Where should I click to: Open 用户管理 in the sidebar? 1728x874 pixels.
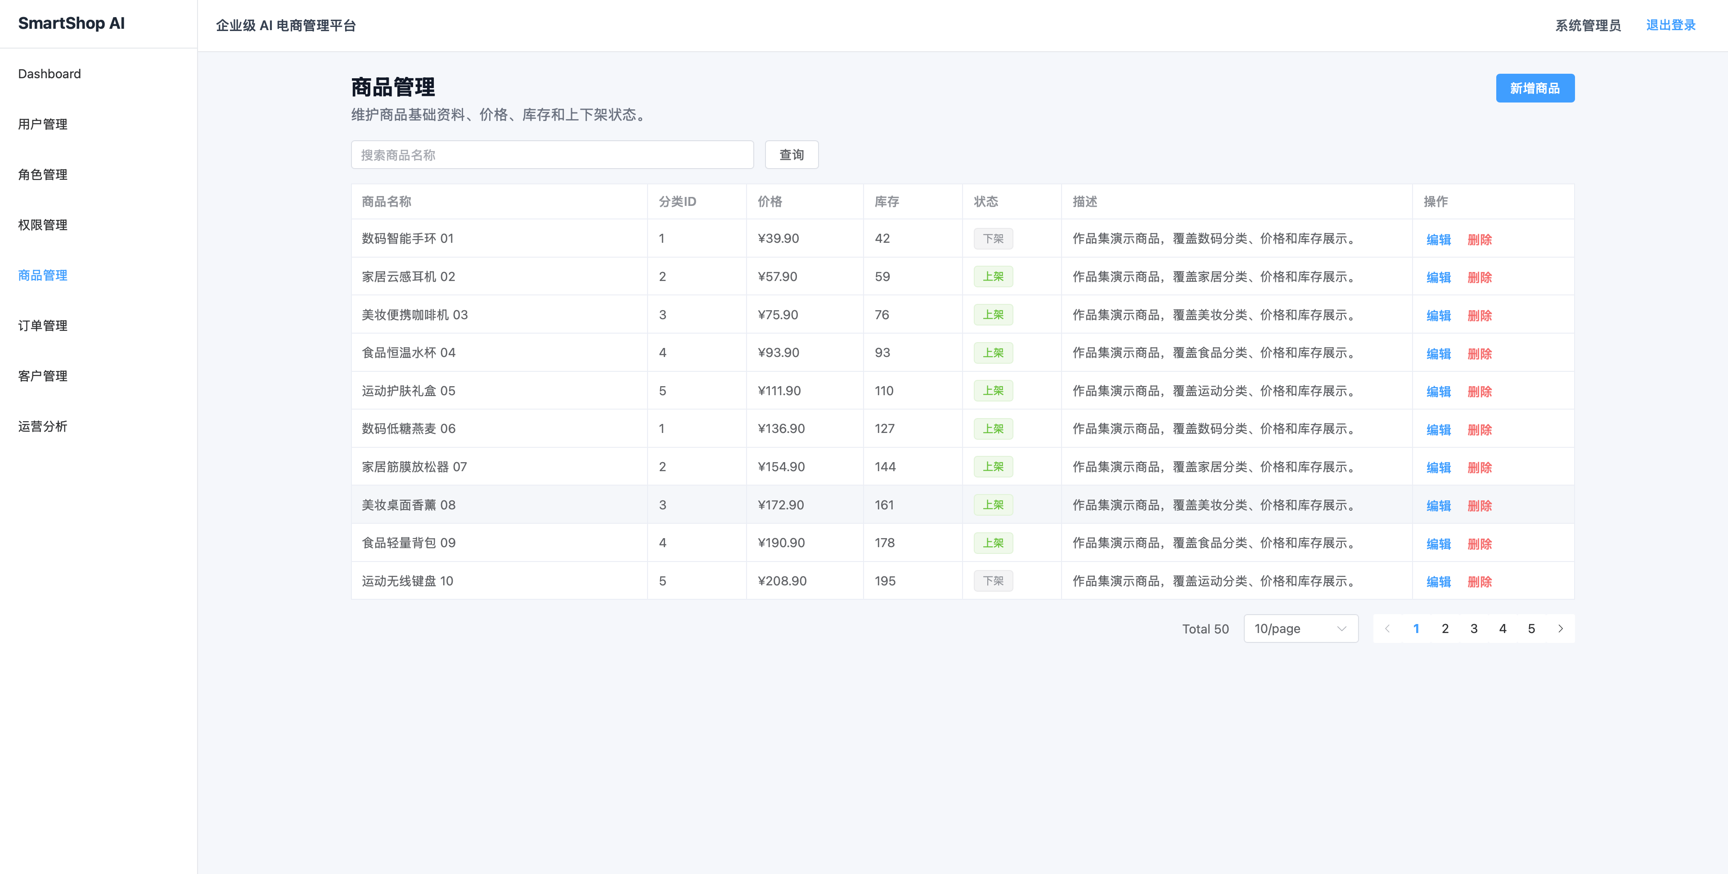coord(43,124)
